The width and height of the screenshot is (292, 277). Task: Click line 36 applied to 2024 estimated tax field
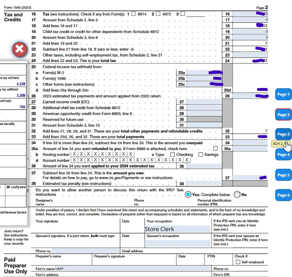204,166
